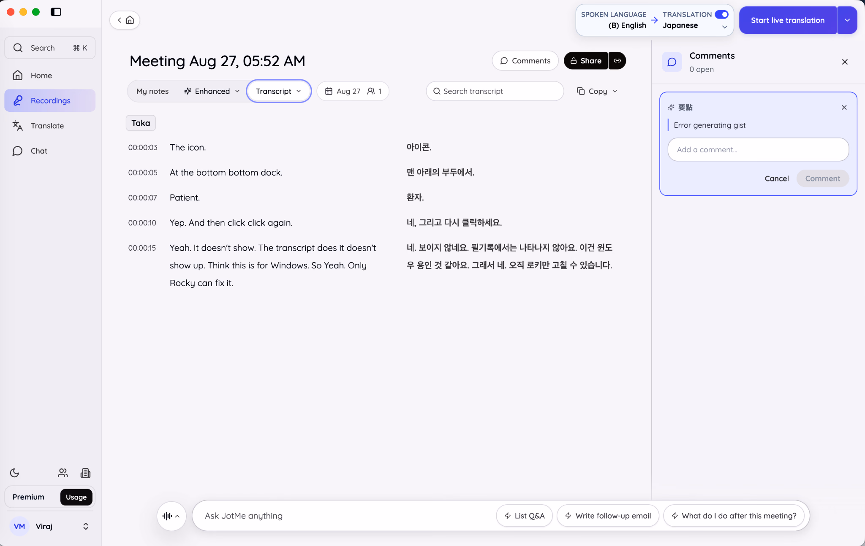The width and height of the screenshot is (865, 546).
Task: Switch to My notes tab
Action: [152, 91]
